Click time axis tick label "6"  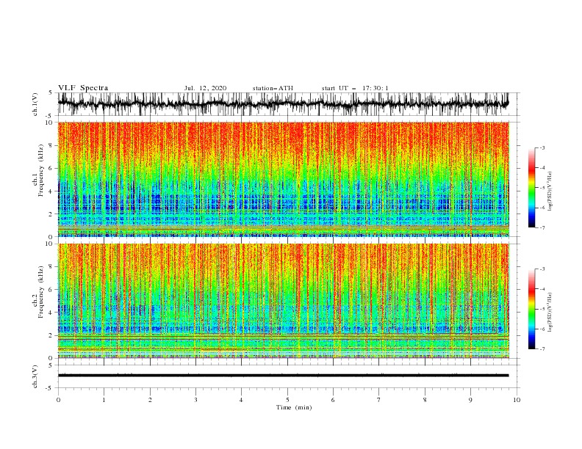(333, 400)
